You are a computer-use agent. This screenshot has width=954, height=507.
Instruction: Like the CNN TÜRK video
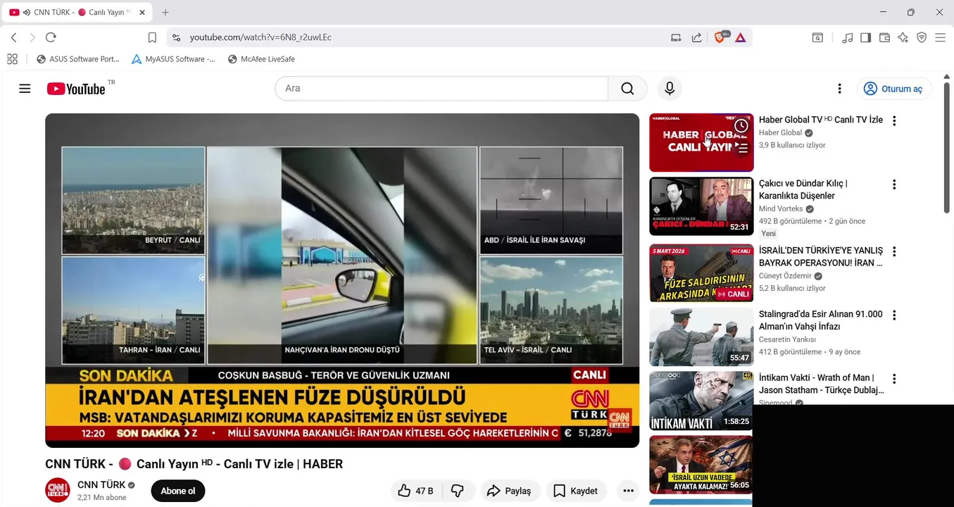coord(415,491)
